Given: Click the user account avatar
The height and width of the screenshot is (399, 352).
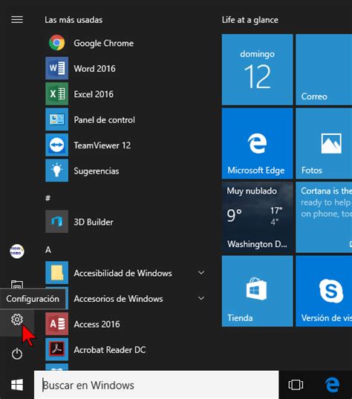Looking at the screenshot, I should pos(17,251).
